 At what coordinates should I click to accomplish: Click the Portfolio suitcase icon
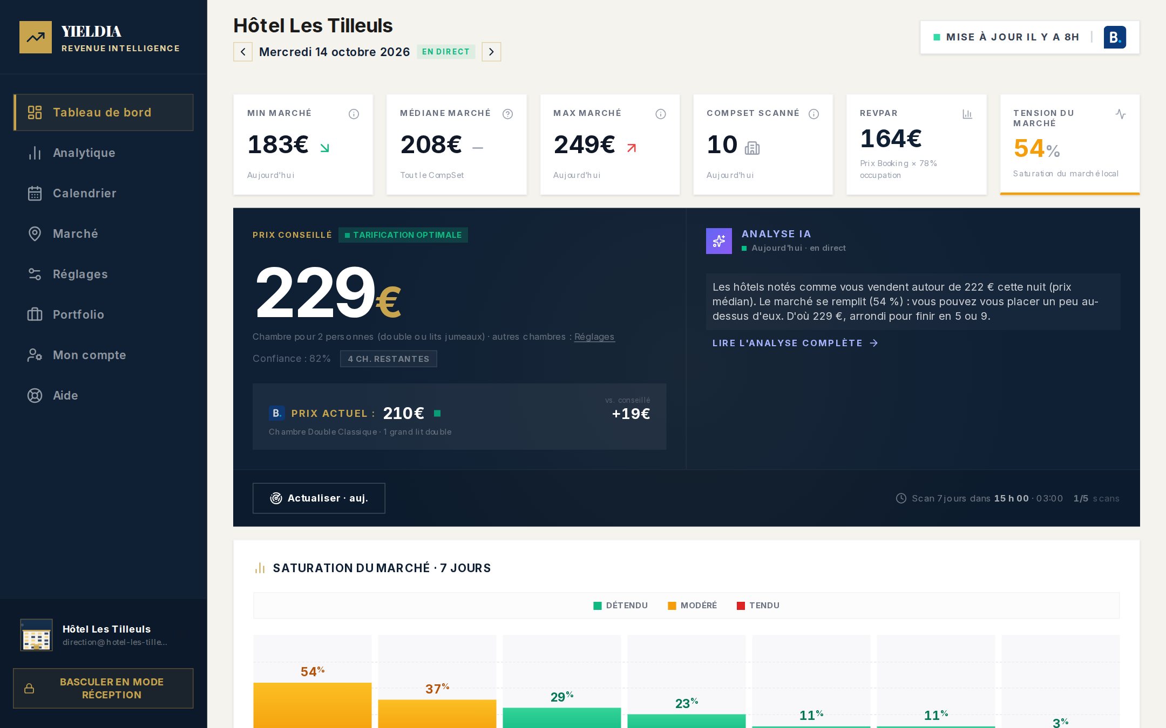(x=35, y=314)
